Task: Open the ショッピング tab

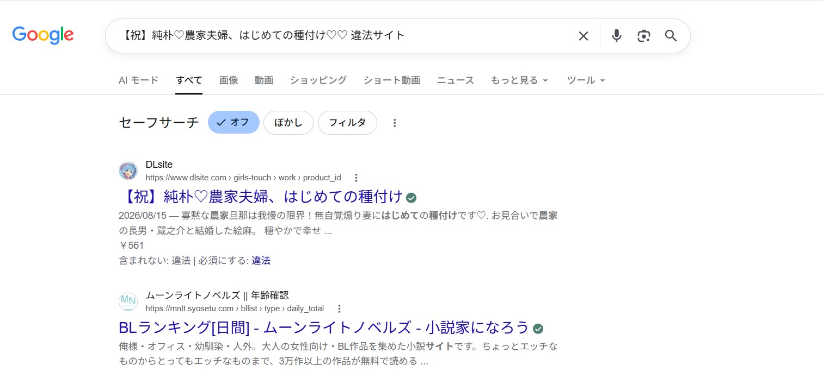Action: [x=318, y=80]
